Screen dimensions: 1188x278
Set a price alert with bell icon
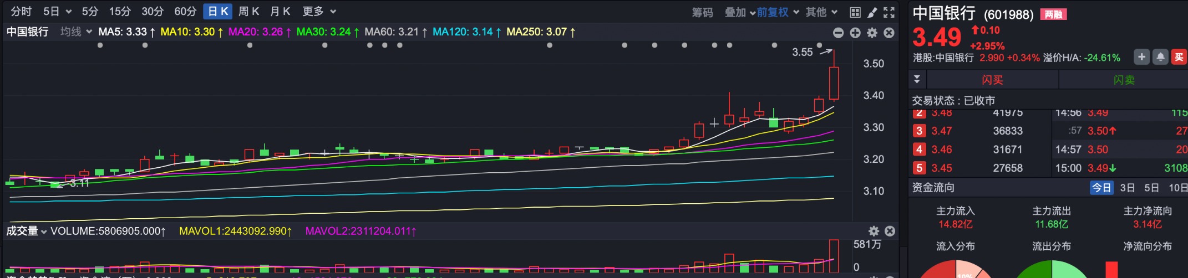[x=1160, y=56]
